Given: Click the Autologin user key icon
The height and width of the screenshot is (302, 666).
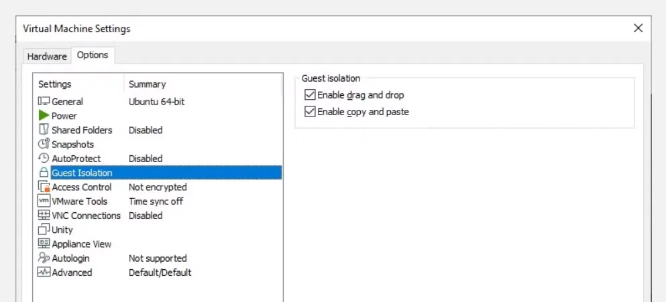Looking at the screenshot, I should point(44,258).
